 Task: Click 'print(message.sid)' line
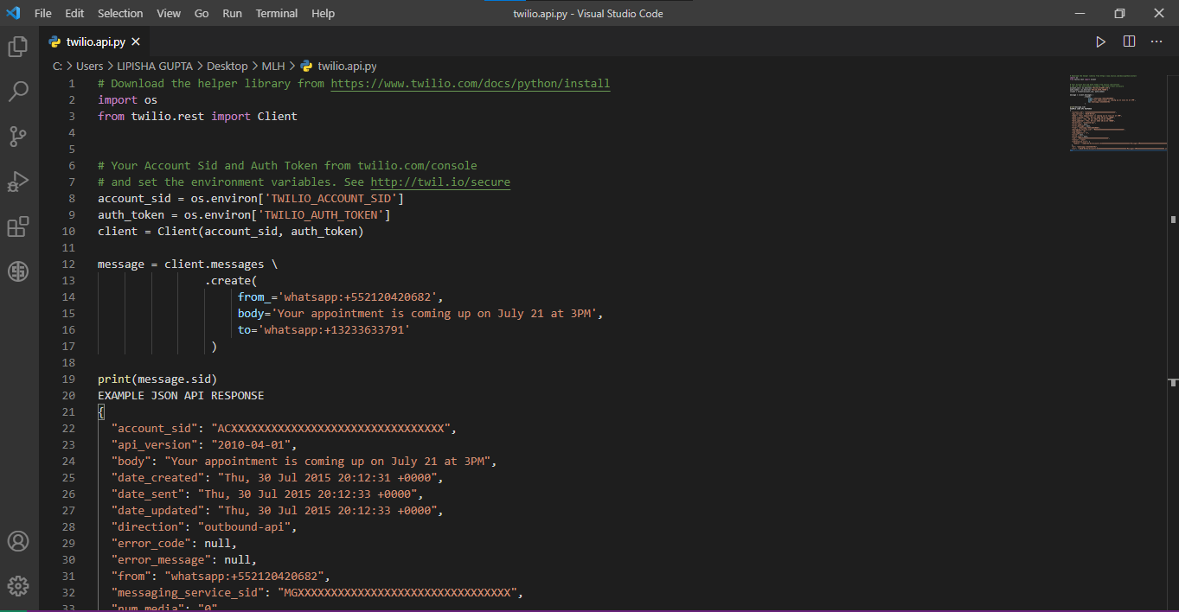157,379
